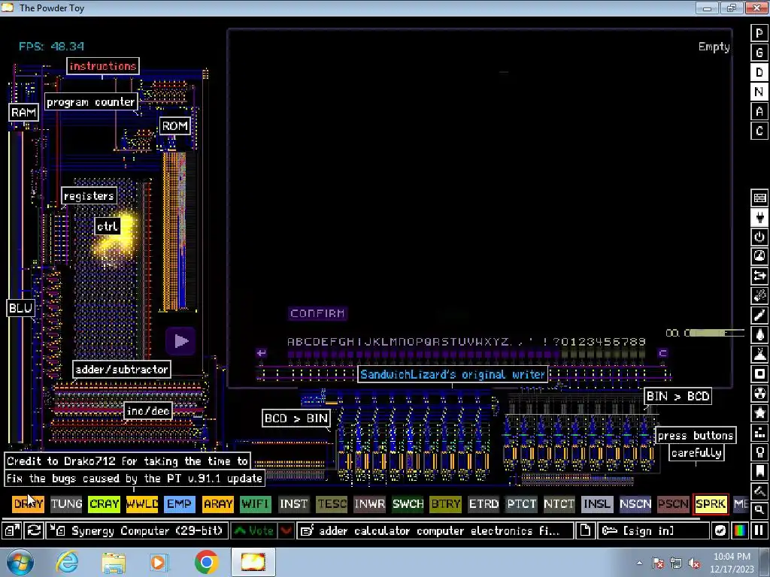Select the INWR element
Viewport: 770px width, 577px height.
pyautogui.click(x=370, y=504)
